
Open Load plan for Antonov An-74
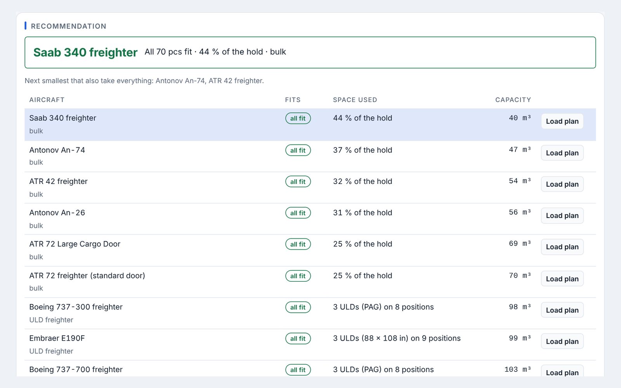click(x=562, y=153)
